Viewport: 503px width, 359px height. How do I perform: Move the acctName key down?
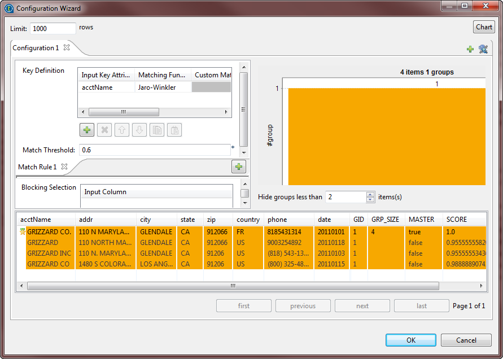coord(139,130)
